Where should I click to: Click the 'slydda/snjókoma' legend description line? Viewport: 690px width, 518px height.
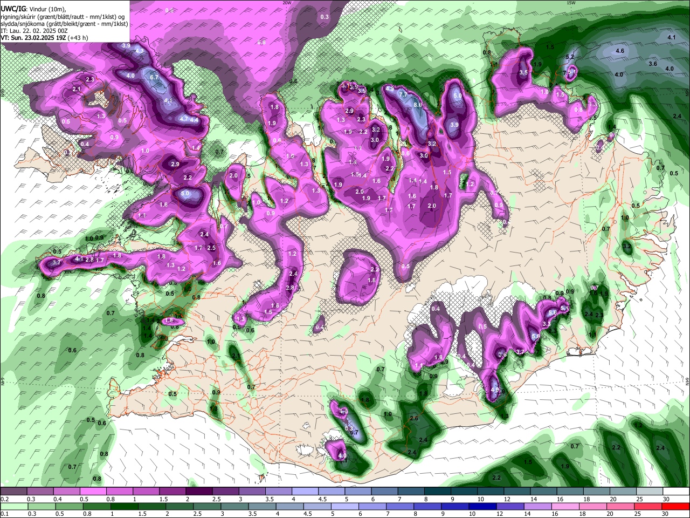click(x=64, y=24)
